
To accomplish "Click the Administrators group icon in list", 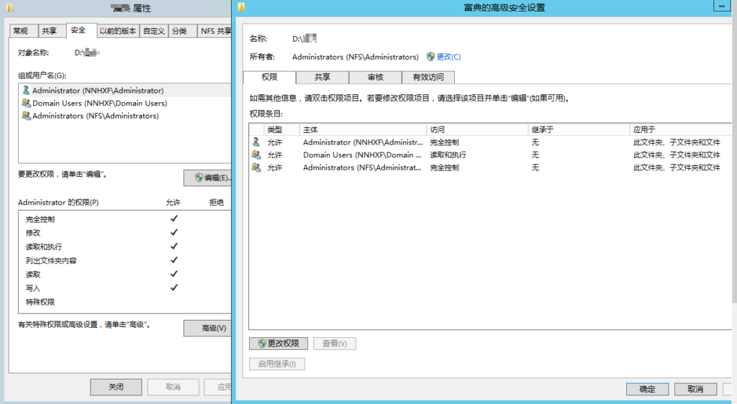I will pos(26,116).
